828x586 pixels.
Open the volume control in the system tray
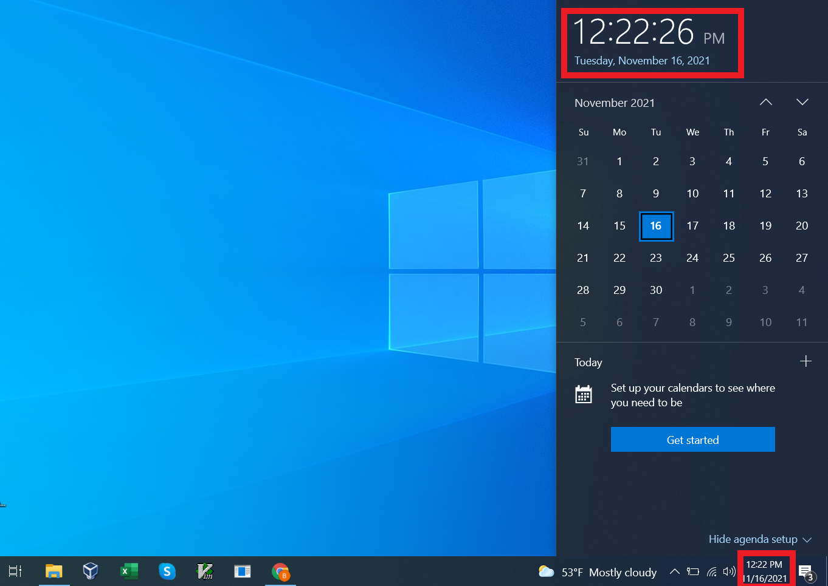pyautogui.click(x=730, y=571)
